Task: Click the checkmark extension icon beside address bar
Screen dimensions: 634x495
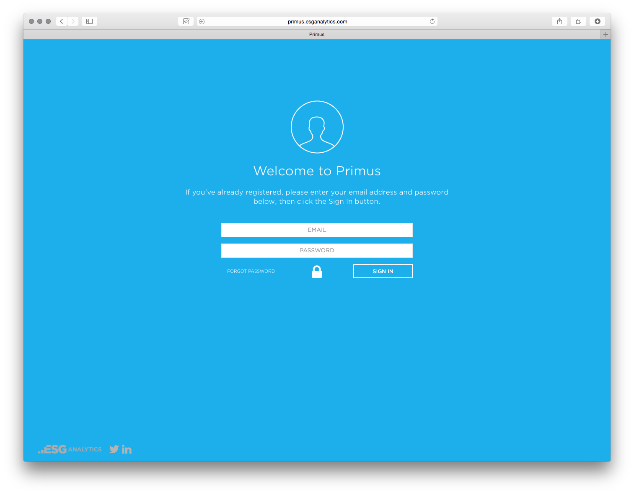Action: coord(186,21)
